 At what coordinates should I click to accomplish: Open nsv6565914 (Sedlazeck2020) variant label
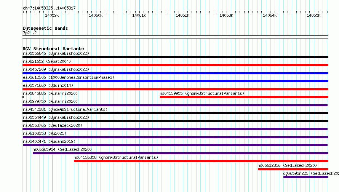[62, 149]
